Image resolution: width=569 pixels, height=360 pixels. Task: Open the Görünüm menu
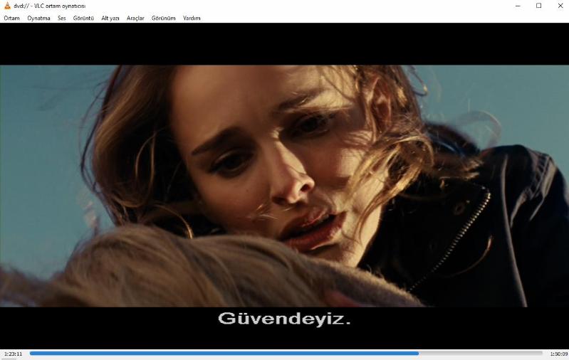point(163,18)
